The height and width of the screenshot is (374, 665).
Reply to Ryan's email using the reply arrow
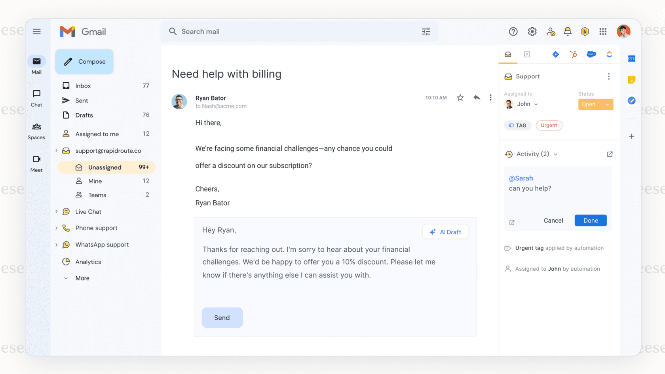point(477,97)
